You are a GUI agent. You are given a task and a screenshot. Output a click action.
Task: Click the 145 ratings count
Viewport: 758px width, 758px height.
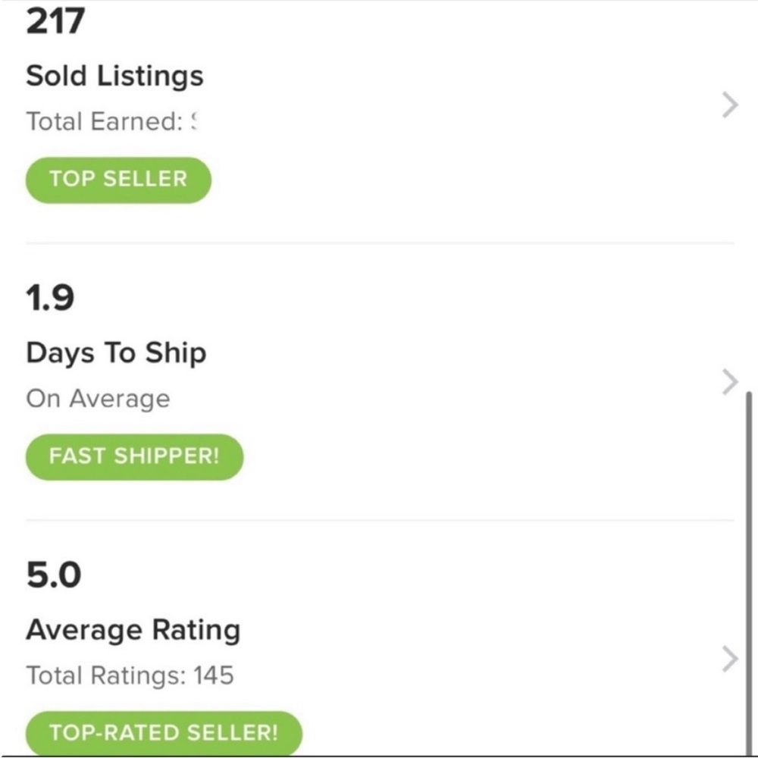tap(212, 675)
